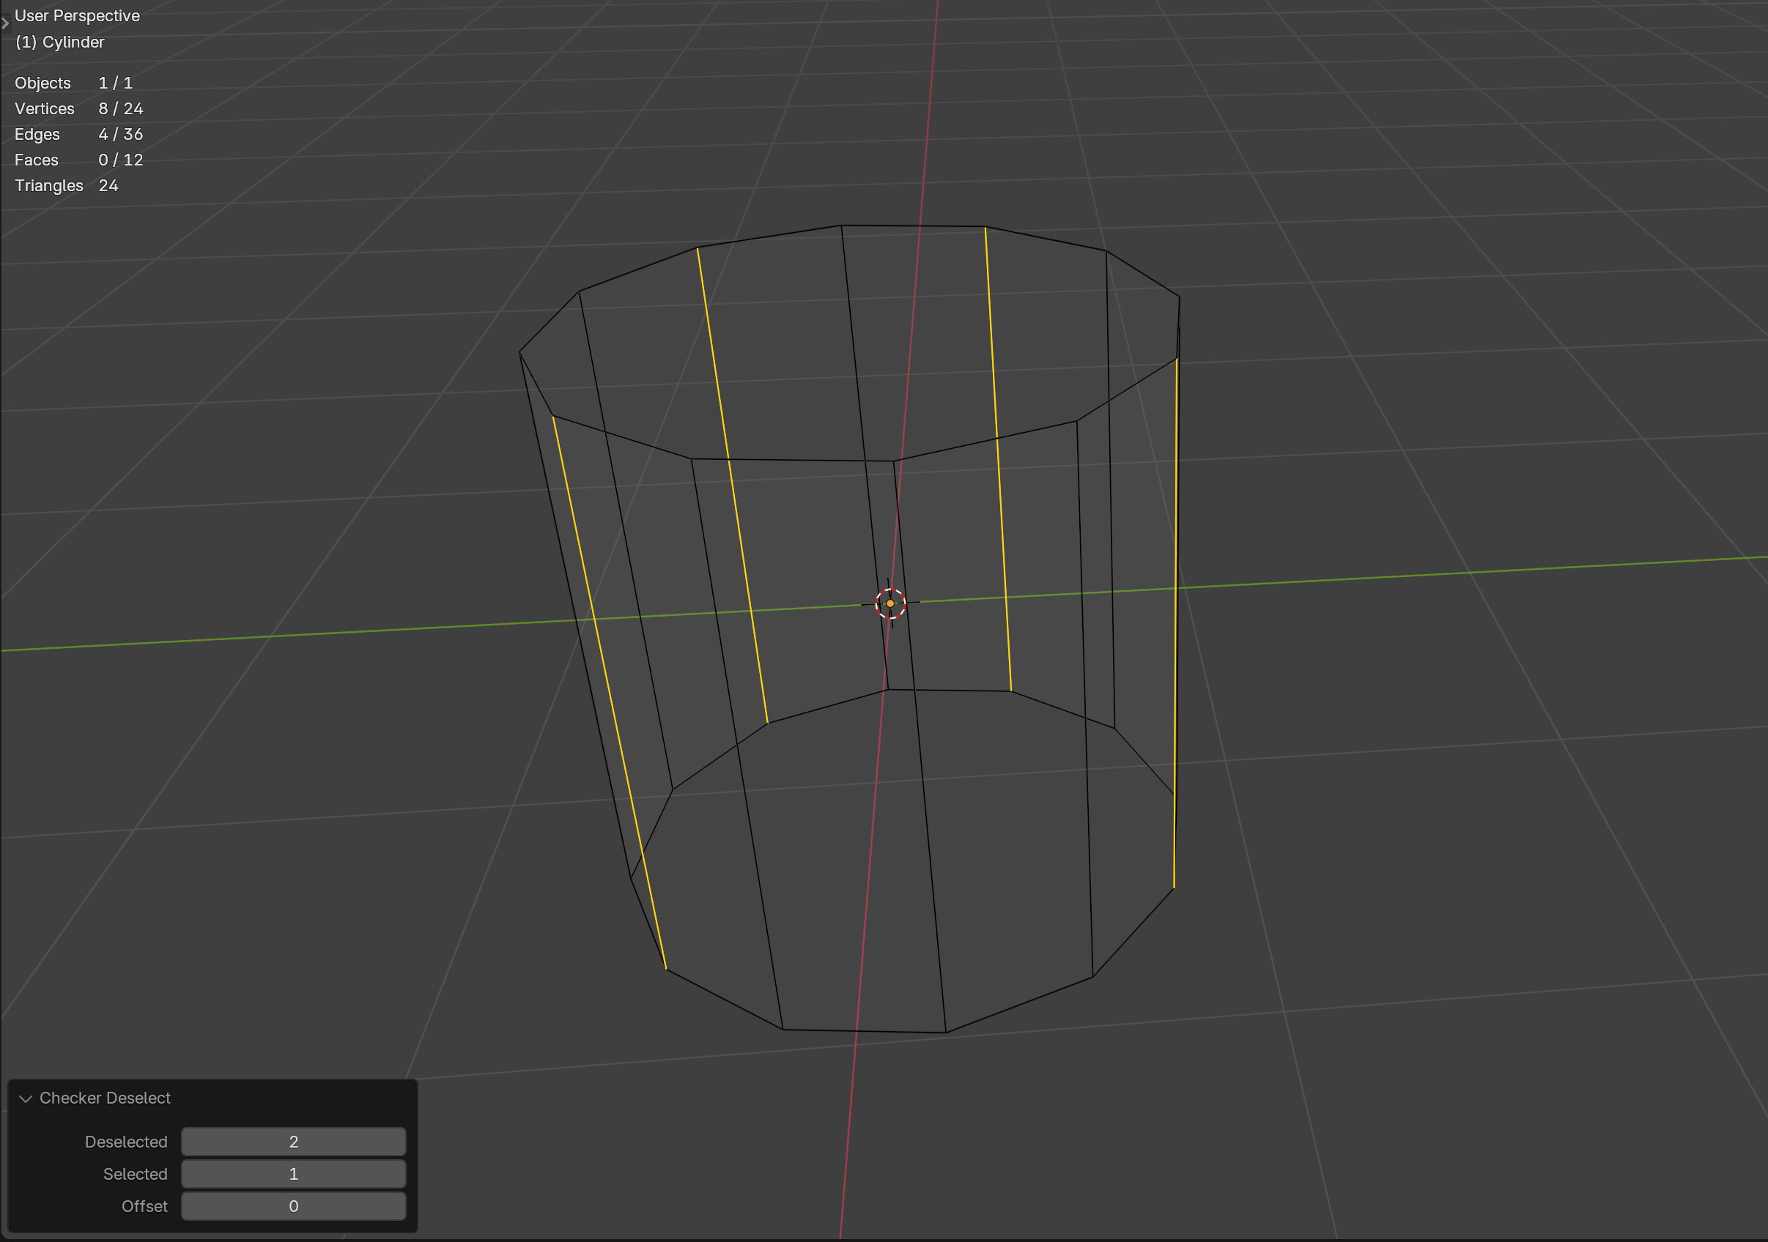The height and width of the screenshot is (1242, 1768).
Task: Click the Triangles '24' statistic
Action: 108,185
